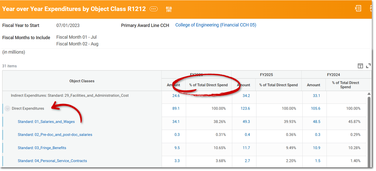
Task: Open Standard: 01_Salaries_and_Wages object class
Action: pos(46,122)
